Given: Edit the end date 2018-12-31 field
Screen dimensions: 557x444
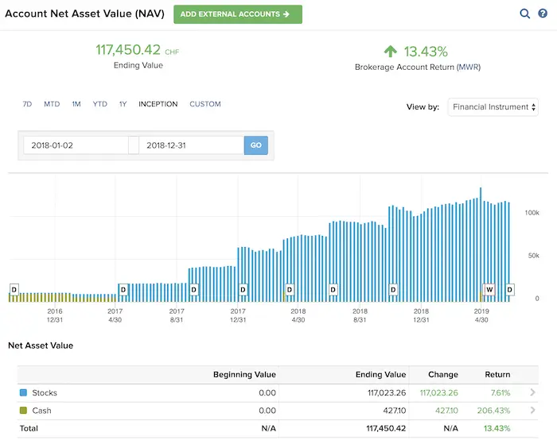Looking at the screenshot, I should (x=192, y=145).
